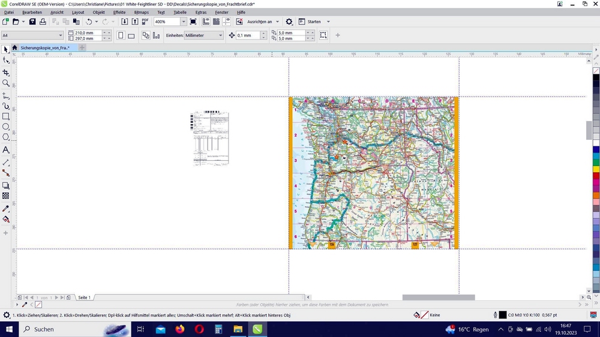The height and width of the screenshot is (337, 600).
Task: Choose the Ellipse tool
Action: pyautogui.click(x=5, y=127)
